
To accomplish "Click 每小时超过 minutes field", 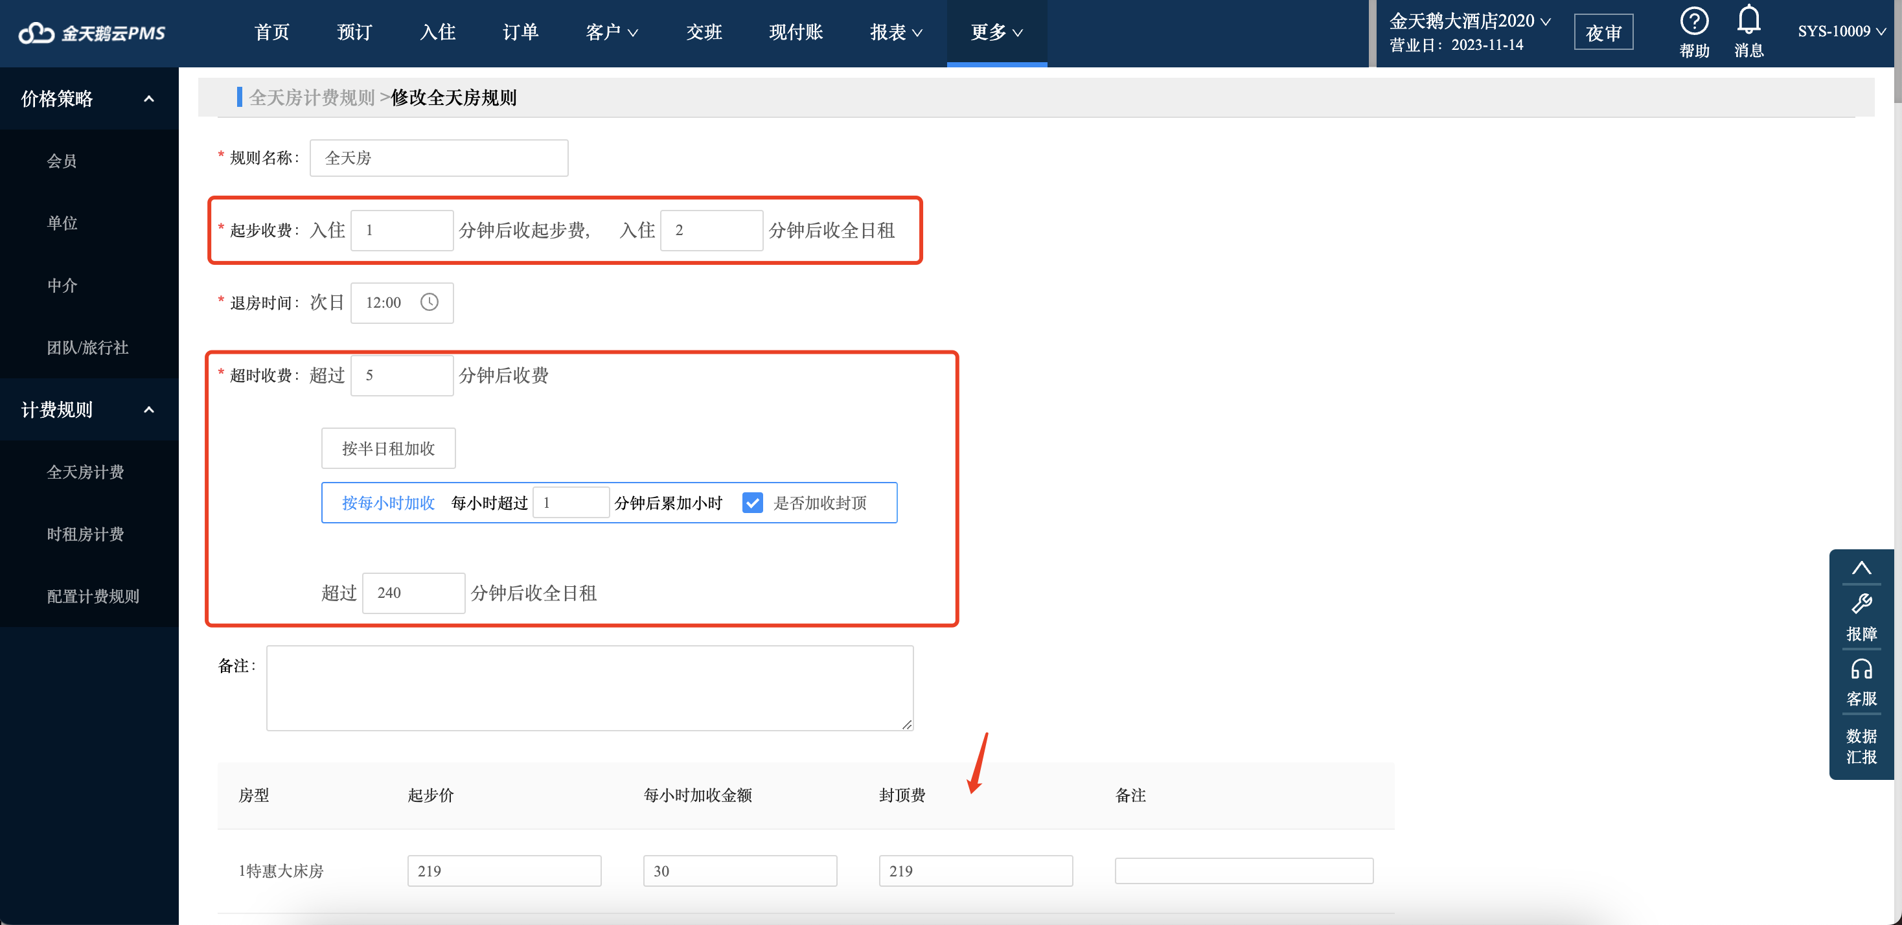I will 571,503.
